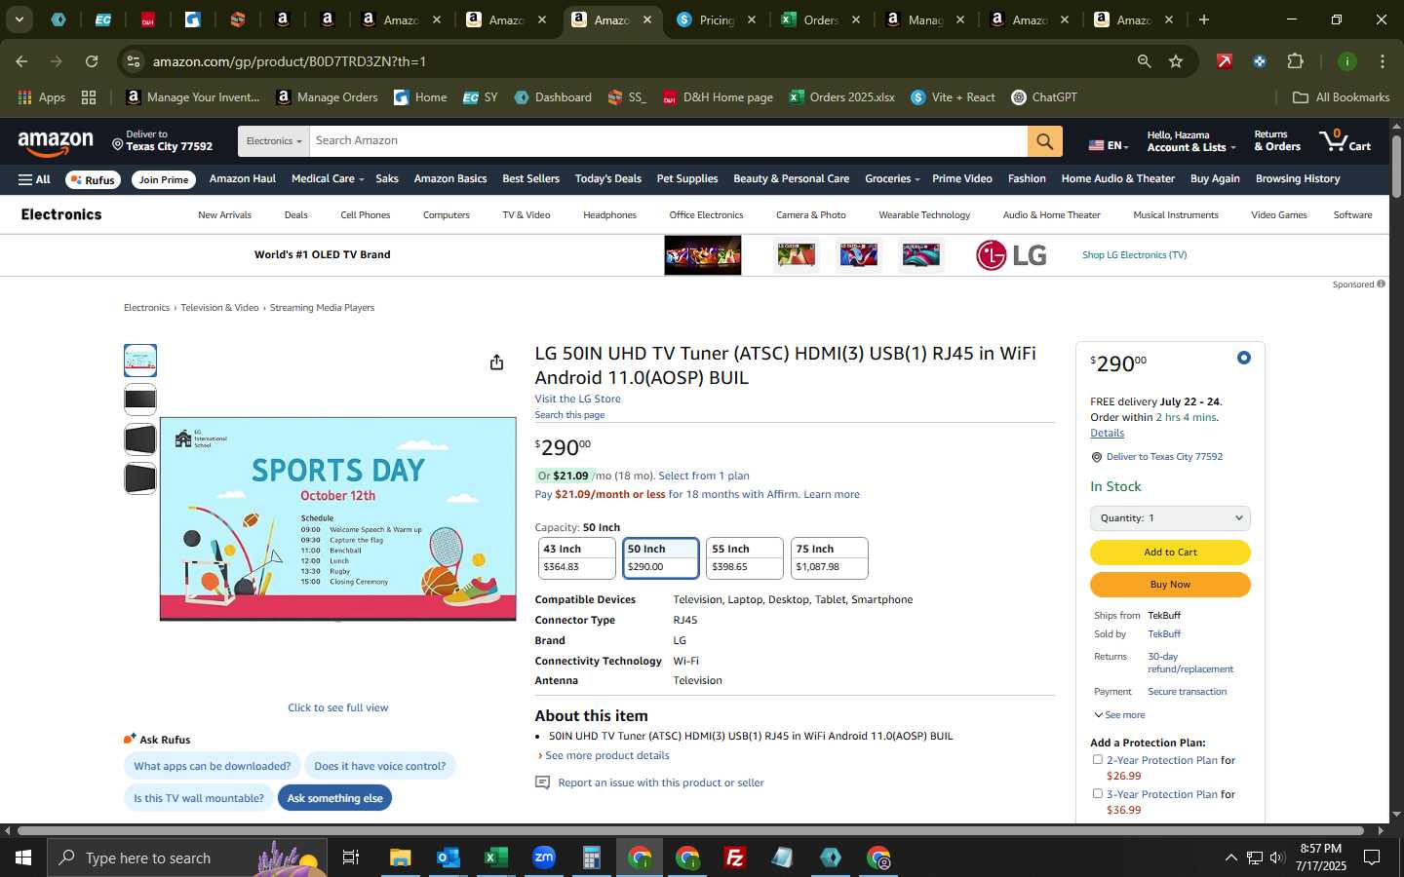
Task: Click the Join Prime button
Action: point(164,179)
